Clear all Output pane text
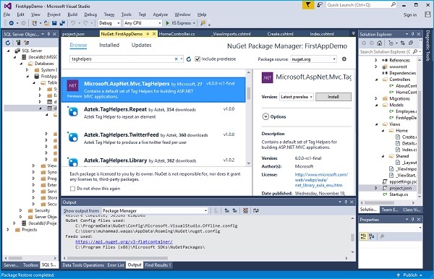 pyautogui.click(x=245, y=211)
